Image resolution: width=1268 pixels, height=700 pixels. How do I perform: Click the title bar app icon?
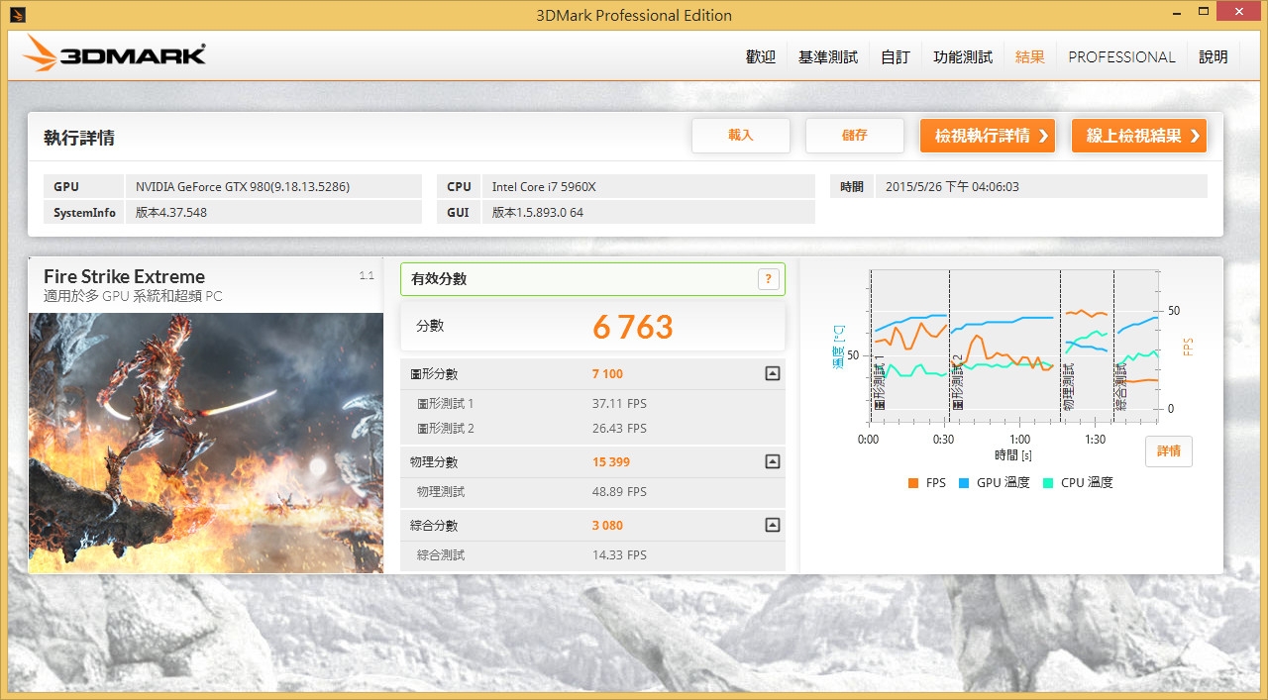tap(18, 15)
